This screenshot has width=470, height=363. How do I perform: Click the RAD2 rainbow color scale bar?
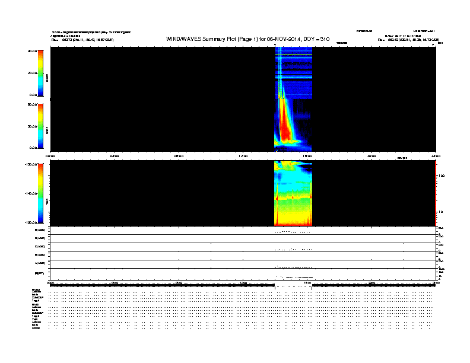click(40, 73)
